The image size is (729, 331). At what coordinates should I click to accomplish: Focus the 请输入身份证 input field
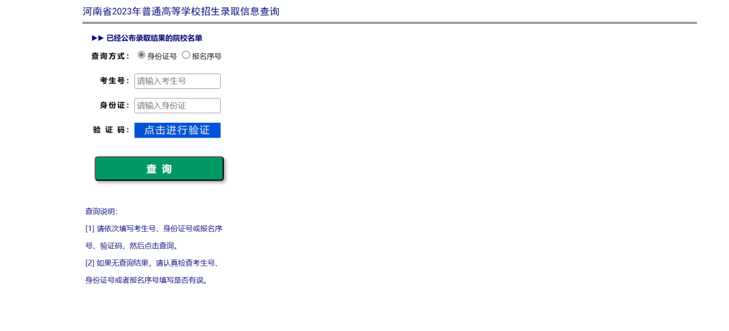[178, 106]
